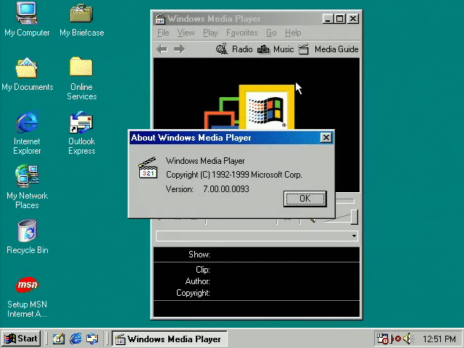Click the Windows logo in video area
Image resolution: width=464 pixels, height=348 pixels.
click(x=267, y=109)
